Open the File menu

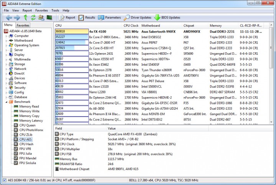(7, 11)
